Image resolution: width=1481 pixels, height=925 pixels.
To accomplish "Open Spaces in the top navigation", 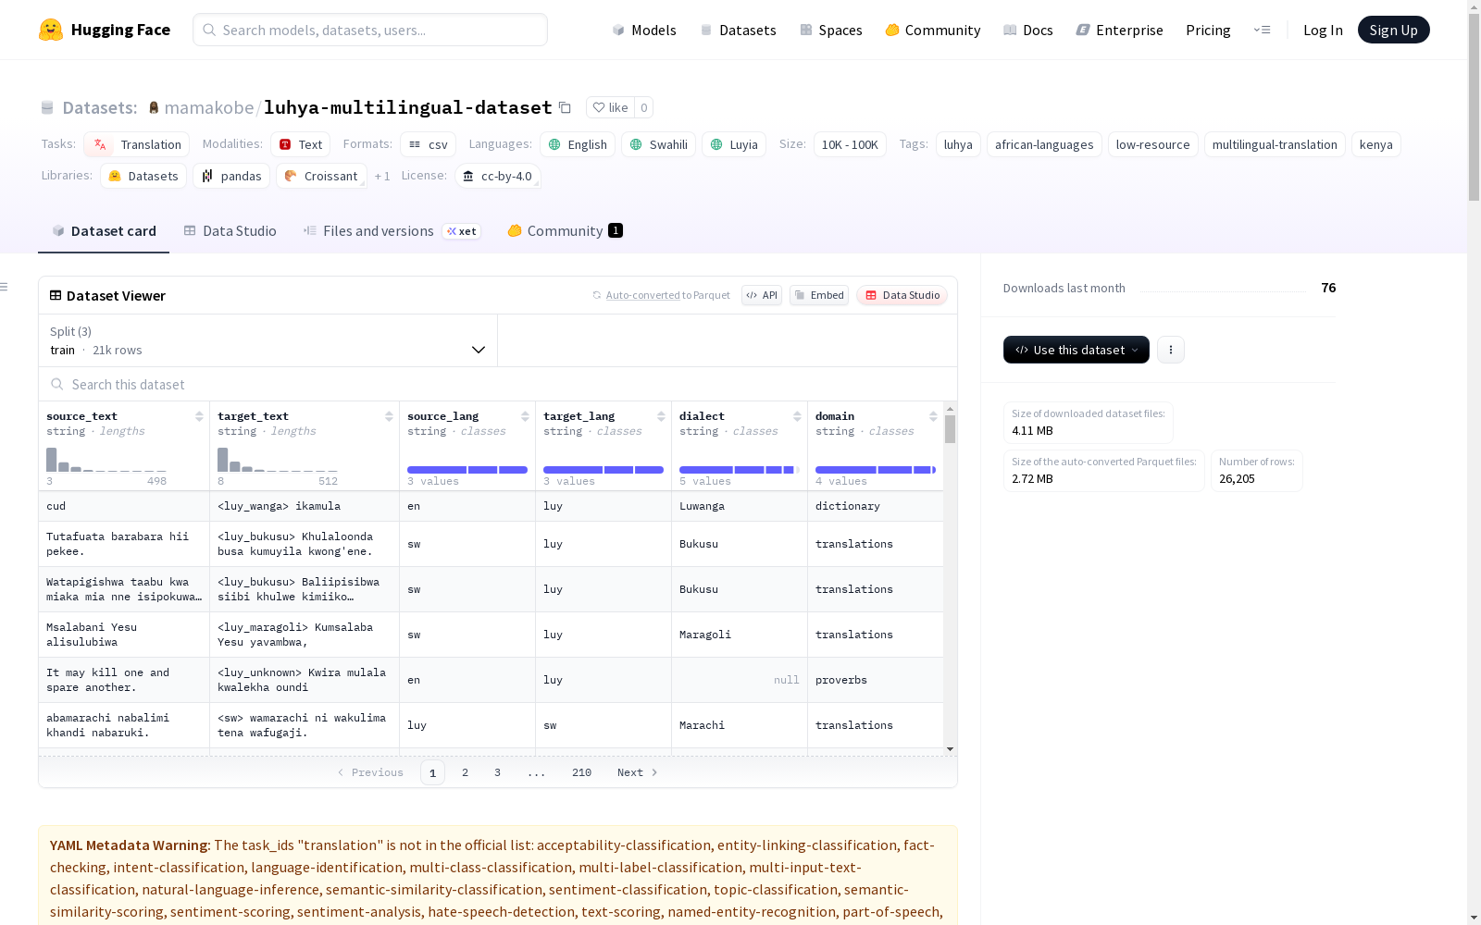I will point(831,30).
